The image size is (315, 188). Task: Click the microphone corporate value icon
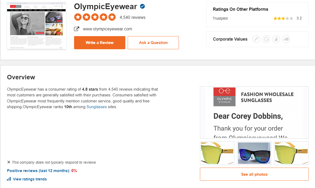(256, 39)
